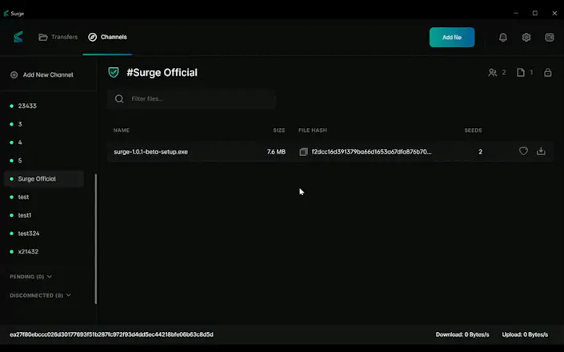Minimize the Surge window

pos(516,14)
